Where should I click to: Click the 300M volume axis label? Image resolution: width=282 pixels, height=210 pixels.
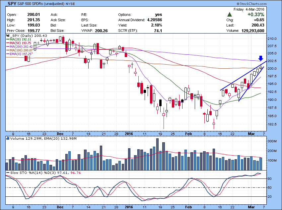pos(272,141)
